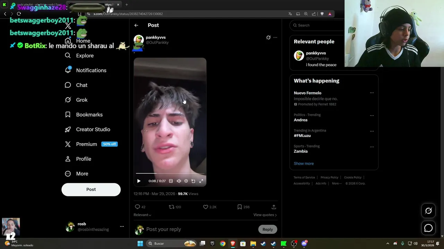444x249 pixels.
Task: Open browser zoom magnifier icon
Action: point(306,14)
